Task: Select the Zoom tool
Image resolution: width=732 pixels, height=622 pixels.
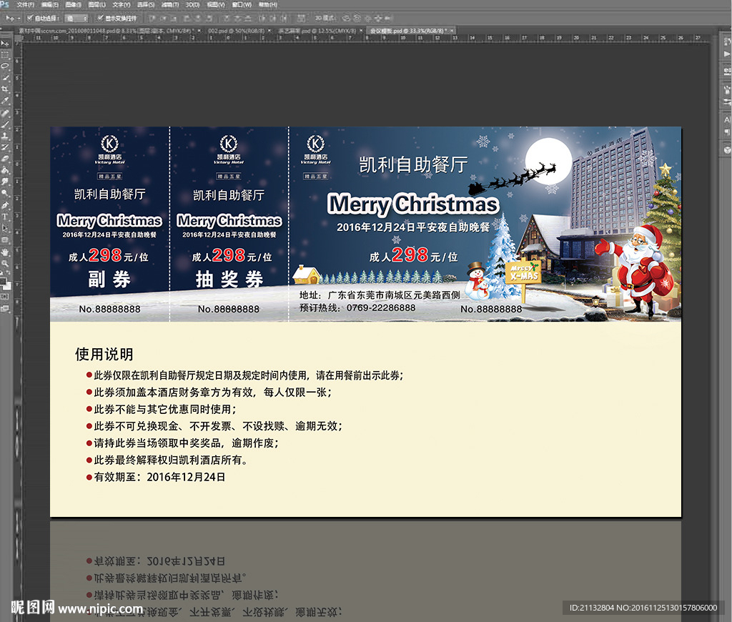Action: click(x=5, y=263)
